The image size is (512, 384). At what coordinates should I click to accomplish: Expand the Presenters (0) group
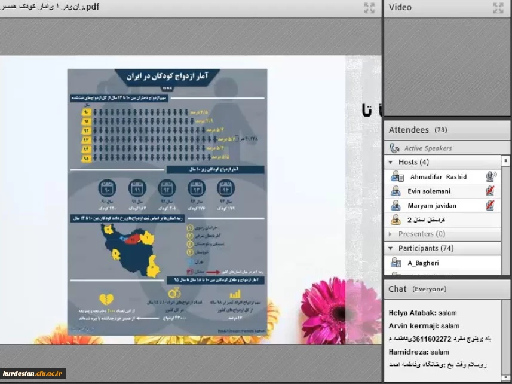(x=391, y=234)
